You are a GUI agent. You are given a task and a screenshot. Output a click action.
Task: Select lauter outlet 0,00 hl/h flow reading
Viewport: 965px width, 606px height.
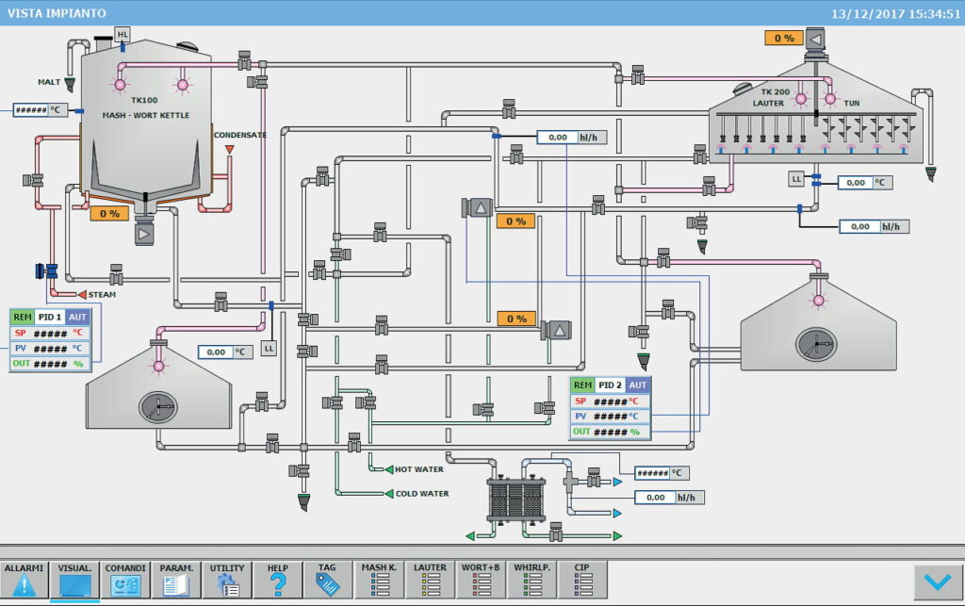[x=875, y=227]
